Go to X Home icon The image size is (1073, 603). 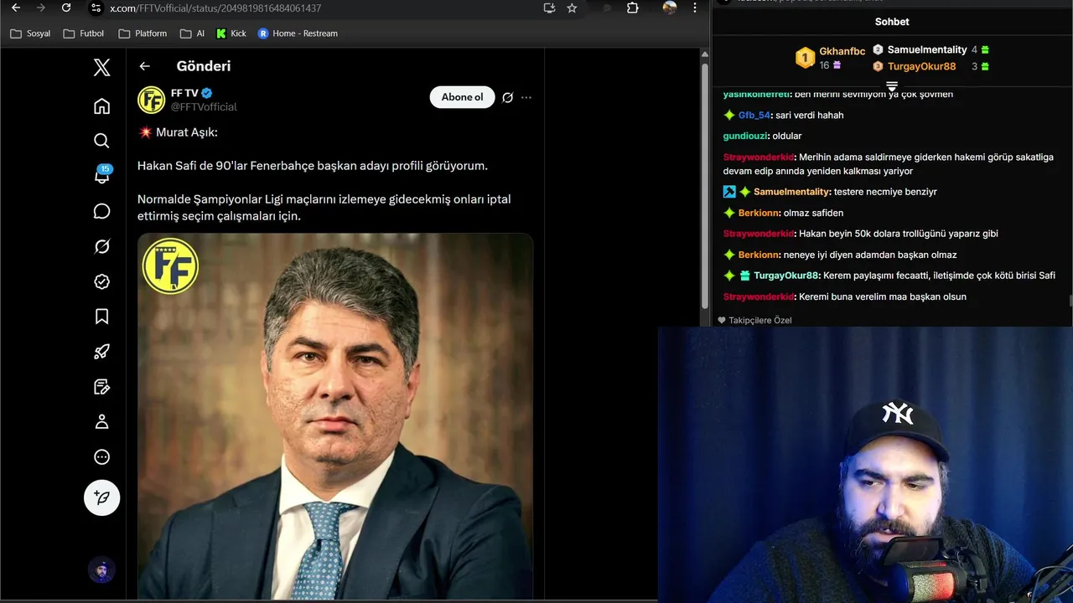tap(101, 106)
